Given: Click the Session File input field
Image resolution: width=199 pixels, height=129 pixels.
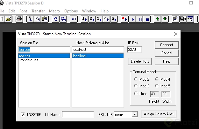Looking at the screenshot, I should pos(44,50).
